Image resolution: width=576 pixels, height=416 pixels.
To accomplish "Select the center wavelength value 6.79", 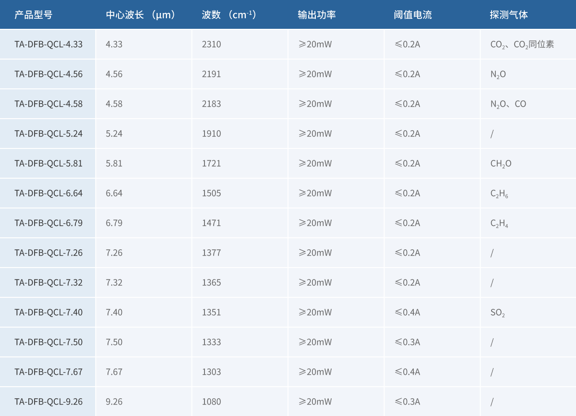I will point(114,223).
